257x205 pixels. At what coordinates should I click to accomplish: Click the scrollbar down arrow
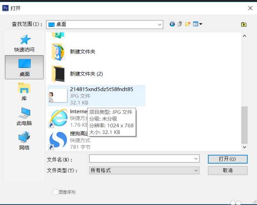coord(244,147)
